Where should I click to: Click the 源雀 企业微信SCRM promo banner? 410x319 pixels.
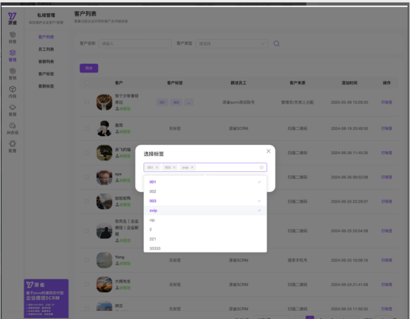click(46, 299)
